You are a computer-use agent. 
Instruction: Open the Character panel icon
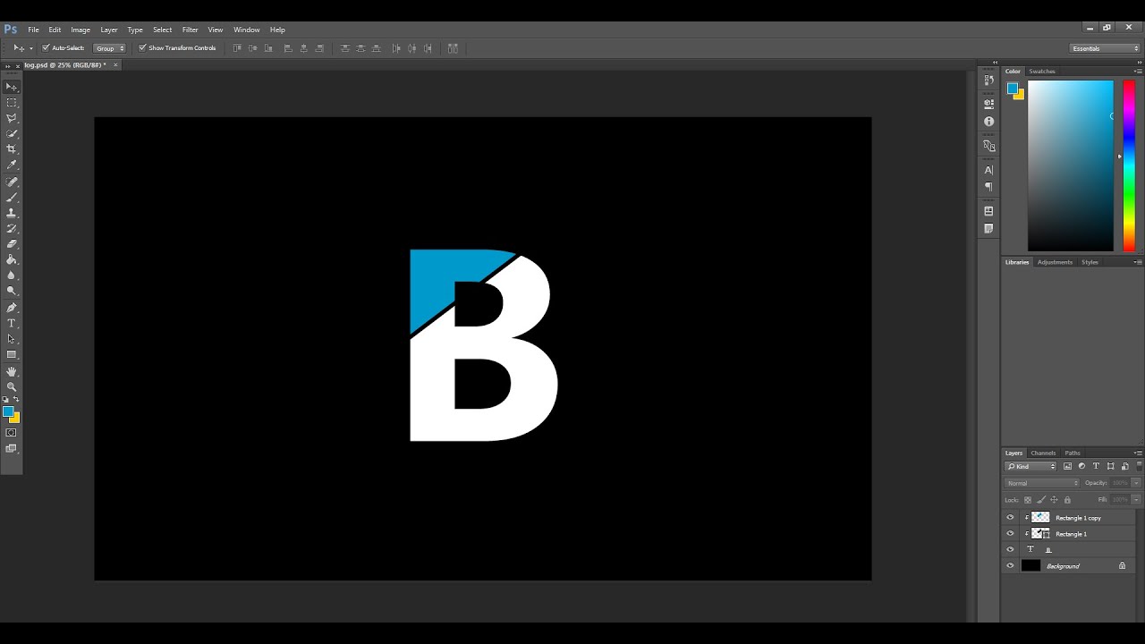pos(988,170)
